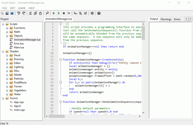Expand the Functions folder in the tree
This screenshot has height=125, width=193.
point(7,28)
